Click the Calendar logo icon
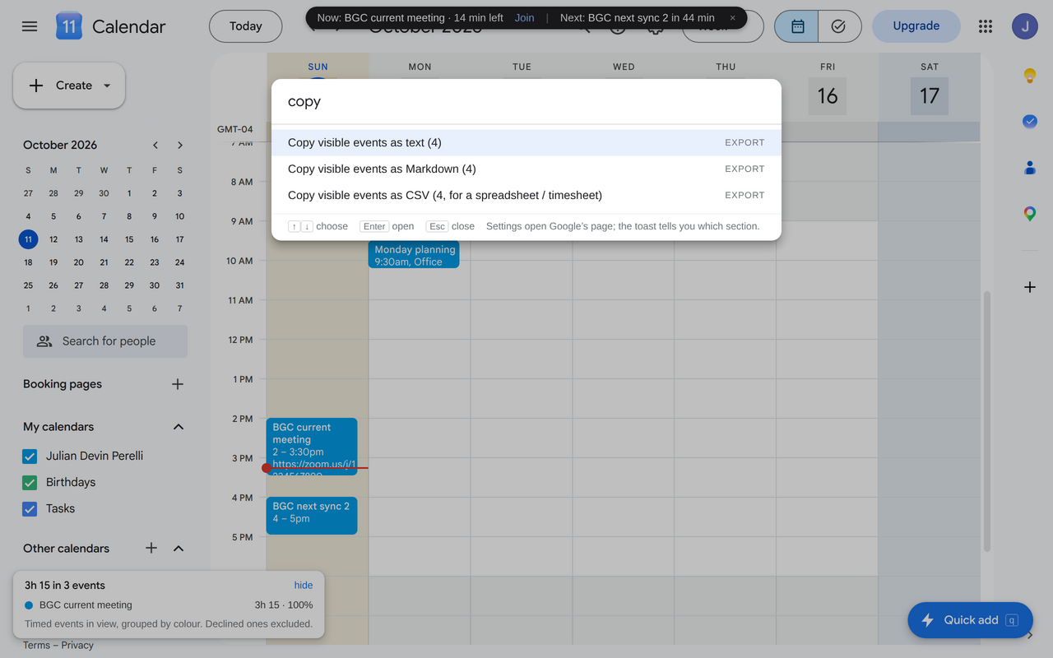Image resolution: width=1053 pixels, height=658 pixels. pyautogui.click(x=69, y=26)
